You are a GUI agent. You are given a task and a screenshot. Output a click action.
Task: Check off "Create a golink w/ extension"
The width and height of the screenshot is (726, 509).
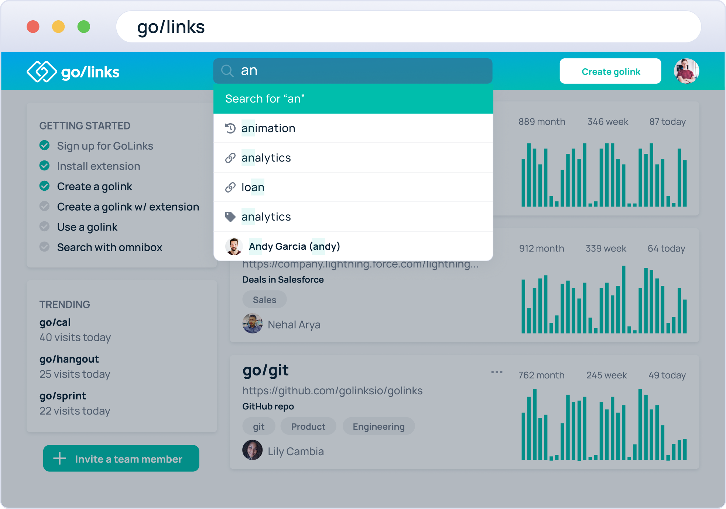45,207
